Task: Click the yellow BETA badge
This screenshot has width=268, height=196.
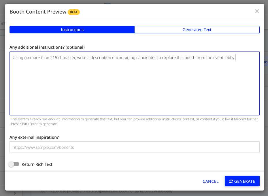Action: 74,12
